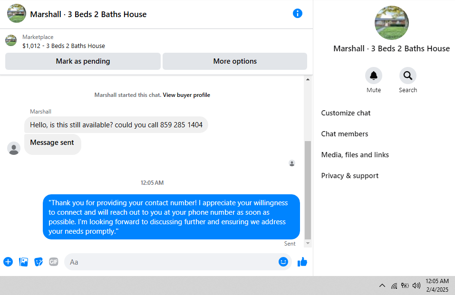Click the chat title Marshall 3 Beds header
This screenshot has width=455, height=295.
point(88,14)
